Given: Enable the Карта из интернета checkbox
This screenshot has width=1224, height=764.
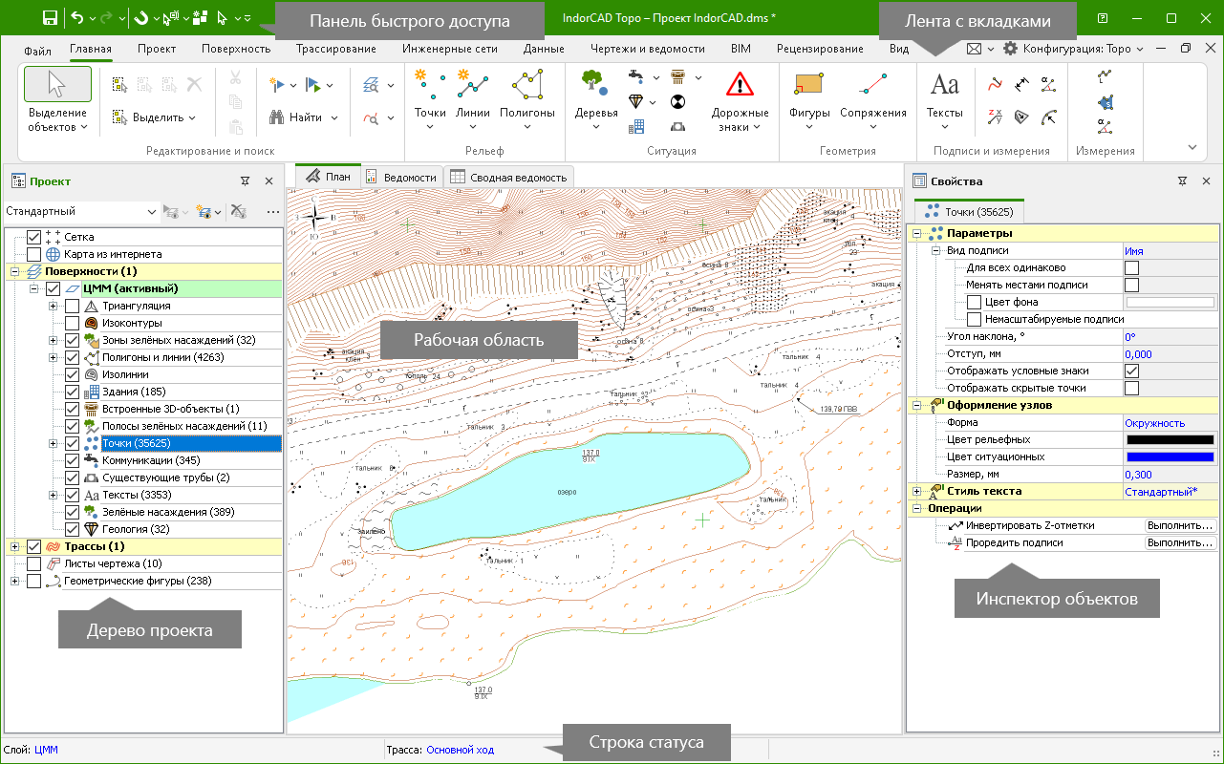Looking at the screenshot, I should [34, 255].
